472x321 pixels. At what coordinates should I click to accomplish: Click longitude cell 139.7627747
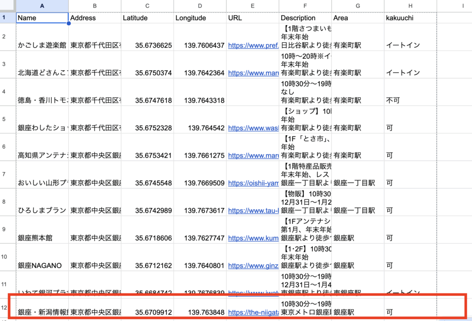point(200,238)
